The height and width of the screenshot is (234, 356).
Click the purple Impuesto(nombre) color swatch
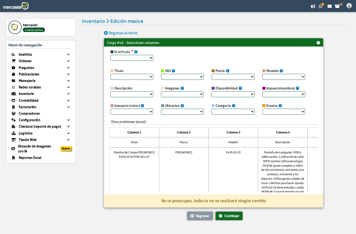click(x=264, y=88)
